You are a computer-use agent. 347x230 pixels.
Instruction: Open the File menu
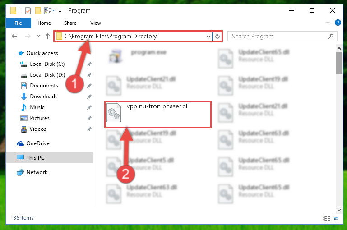pyautogui.click(x=19, y=23)
